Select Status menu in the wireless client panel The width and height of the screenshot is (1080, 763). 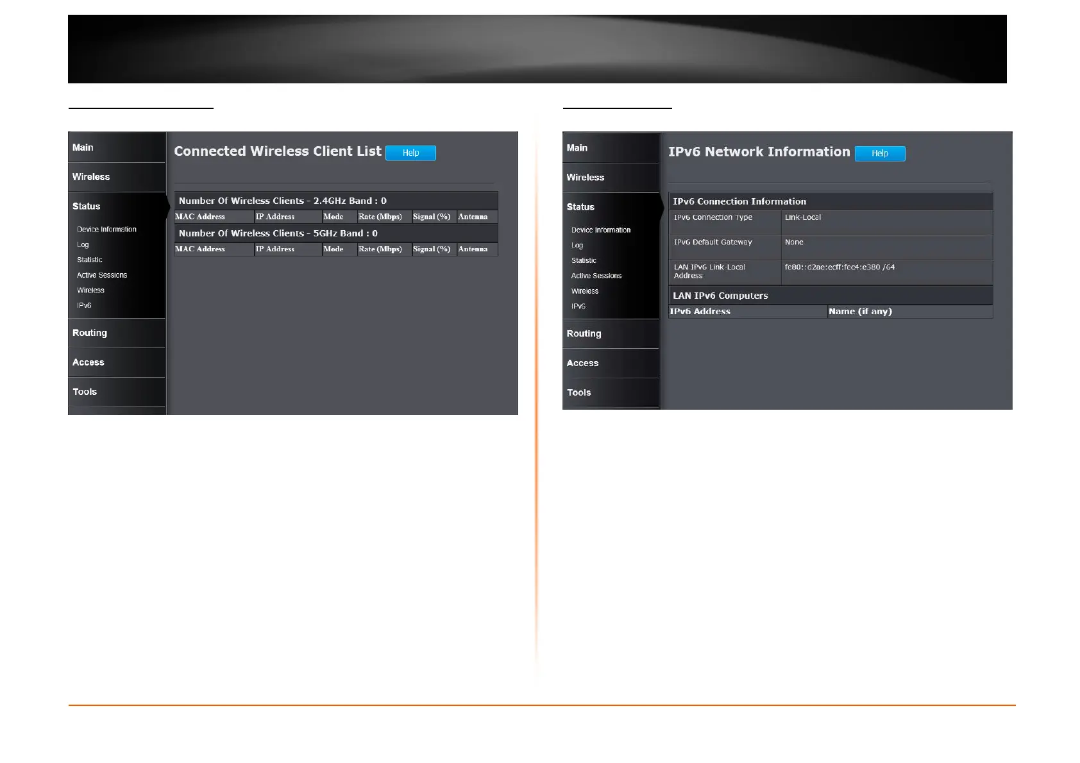coord(117,206)
